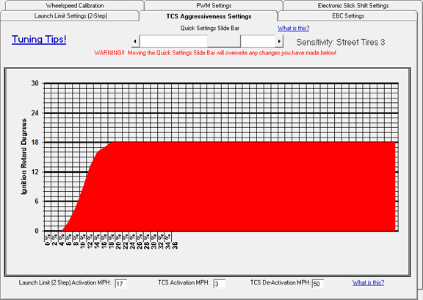This screenshot has height=300, width=423.
Task: Click the 12 value on the Y axis
Action: pos(35,172)
